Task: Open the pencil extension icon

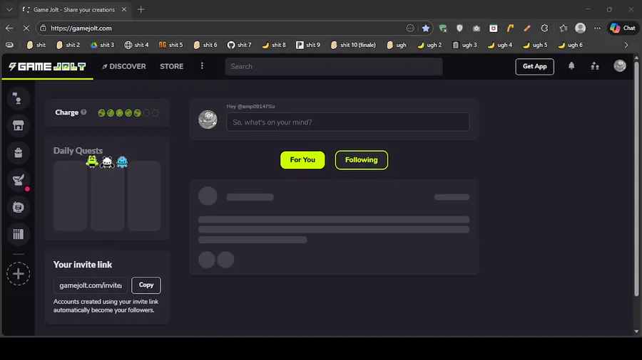Action: (x=527, y=28)
